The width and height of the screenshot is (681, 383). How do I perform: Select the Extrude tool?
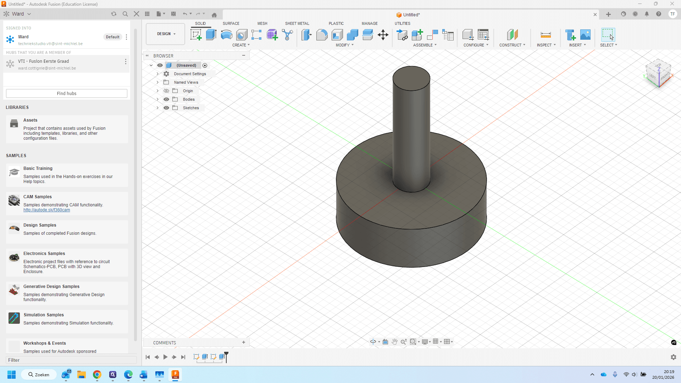click(x=211, y=35)
